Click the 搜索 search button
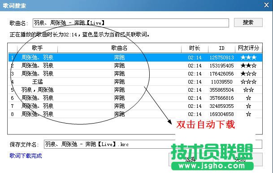Viewport: 273px width, 173px height. pos(248,22)
